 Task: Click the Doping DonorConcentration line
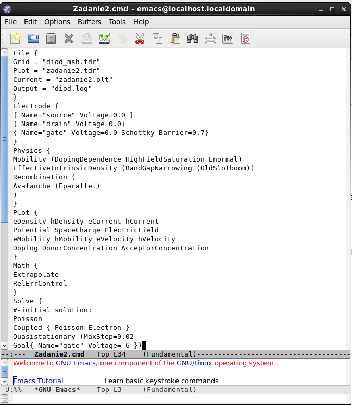(111, 248)
